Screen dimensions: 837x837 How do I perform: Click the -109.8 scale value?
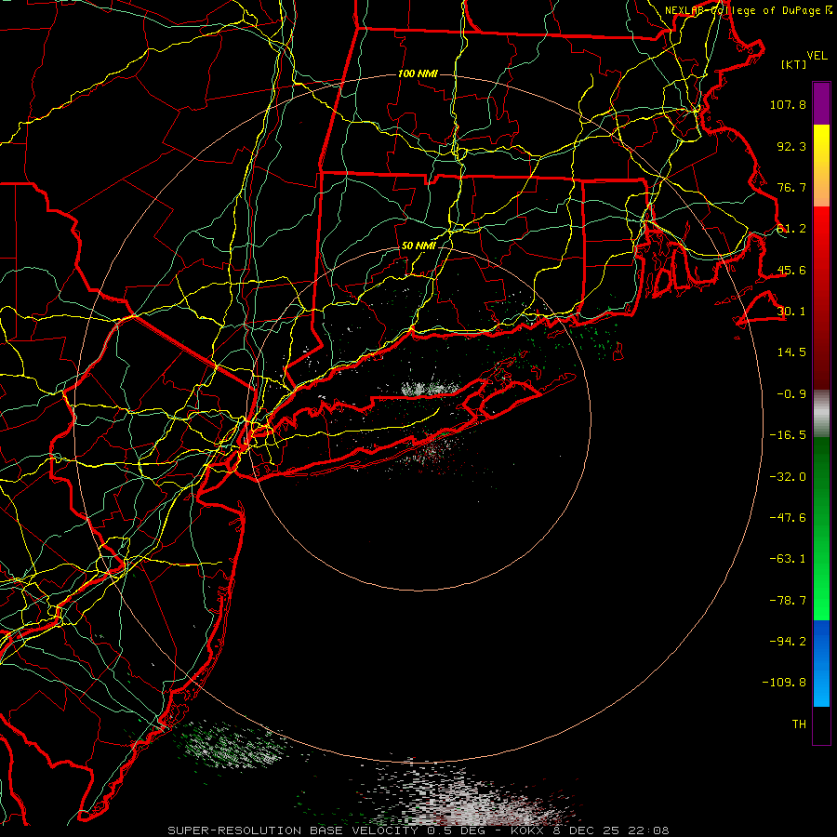(x=784, y=683)
